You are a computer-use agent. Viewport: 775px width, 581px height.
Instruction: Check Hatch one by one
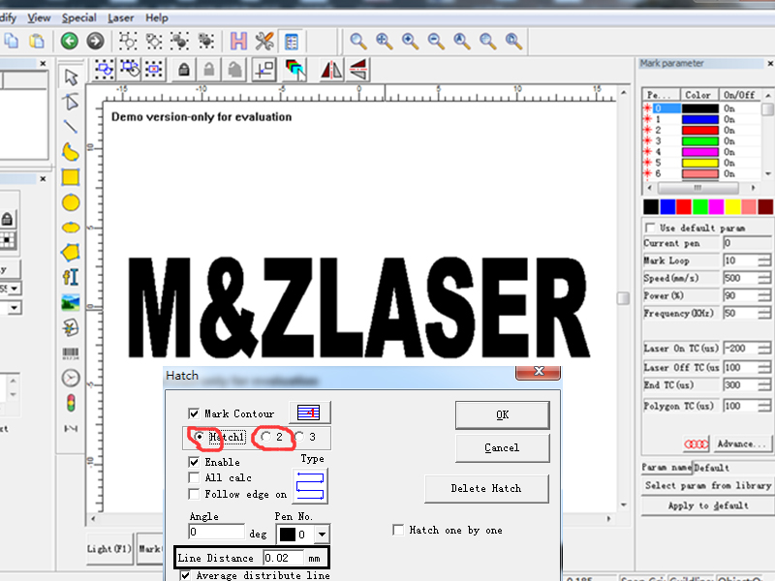coord(398,530)
